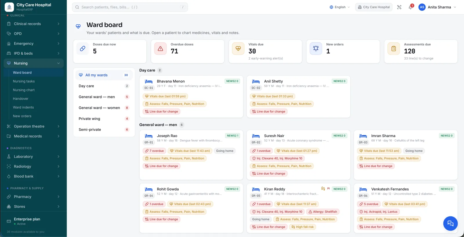This screenshot has height=237, width=464.
Task: Open the chat support bubble
Action: pyautogui.click(x=450, y=223)
